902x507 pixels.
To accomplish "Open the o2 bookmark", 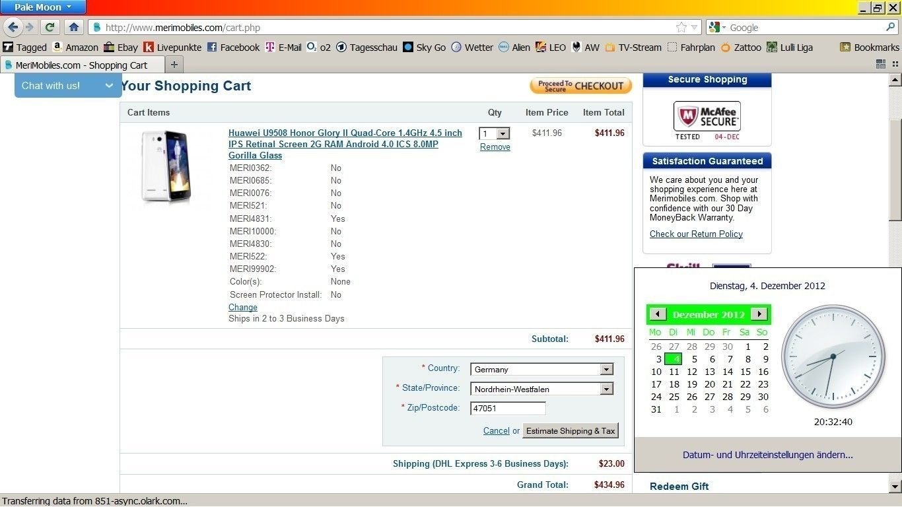I will pos(319,47).
